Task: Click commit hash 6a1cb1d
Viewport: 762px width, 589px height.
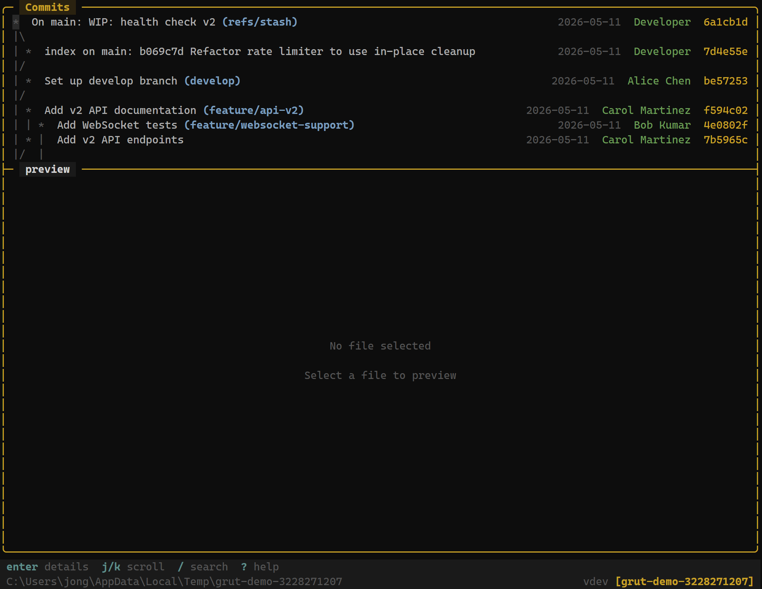Action: [x=725, y=22]
